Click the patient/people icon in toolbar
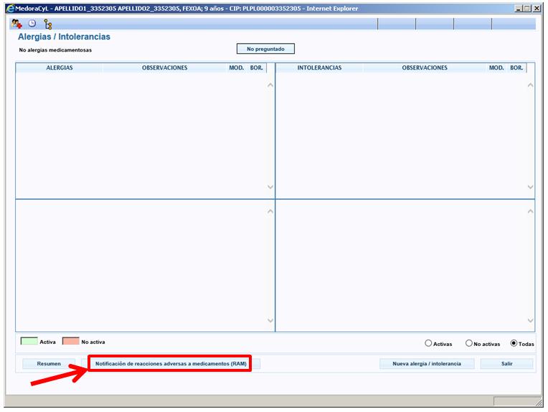 18,24
